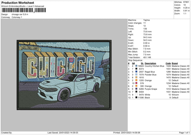Click the 'Production Worksheet' title
Screen dimensions: 191x135
pos(18,3)
